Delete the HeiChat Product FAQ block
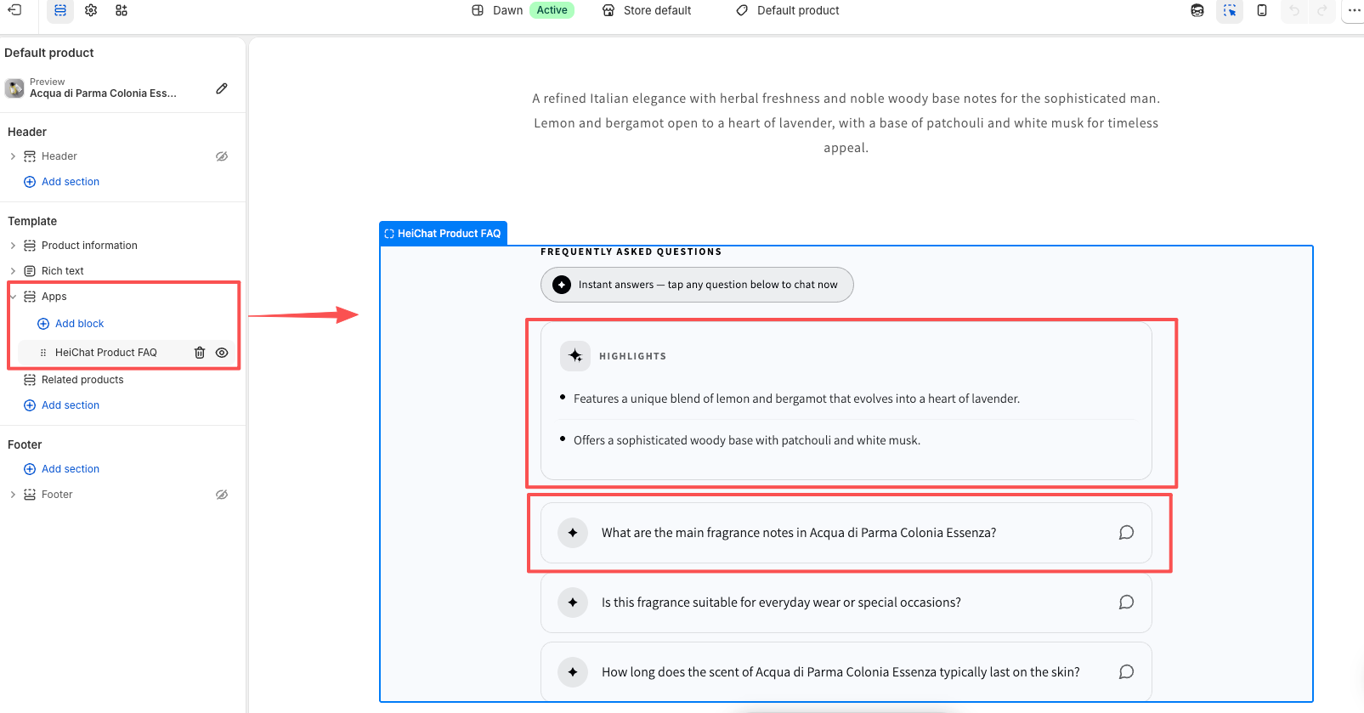 [x=200, y=353]
